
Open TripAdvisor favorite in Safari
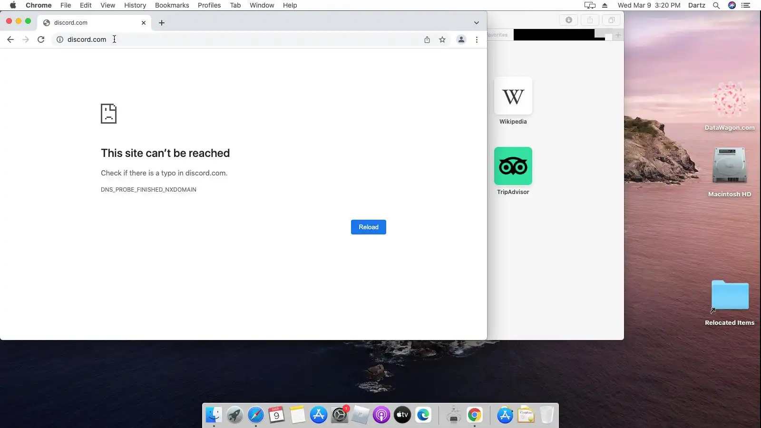point(513,171)
